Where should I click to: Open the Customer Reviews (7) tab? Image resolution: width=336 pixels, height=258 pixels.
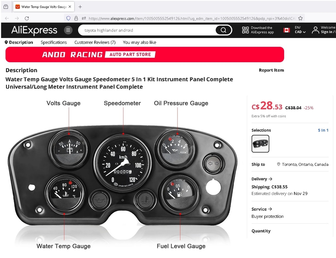pos(95,42)
